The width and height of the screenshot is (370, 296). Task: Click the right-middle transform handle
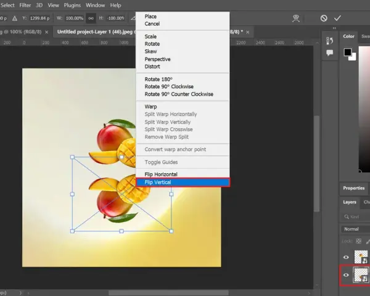tap(171, 194)
